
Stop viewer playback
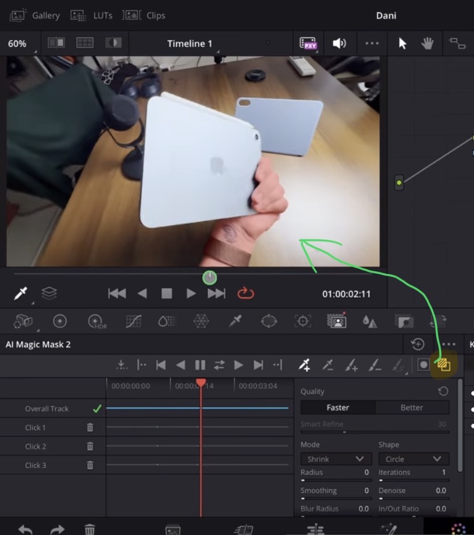166,293
